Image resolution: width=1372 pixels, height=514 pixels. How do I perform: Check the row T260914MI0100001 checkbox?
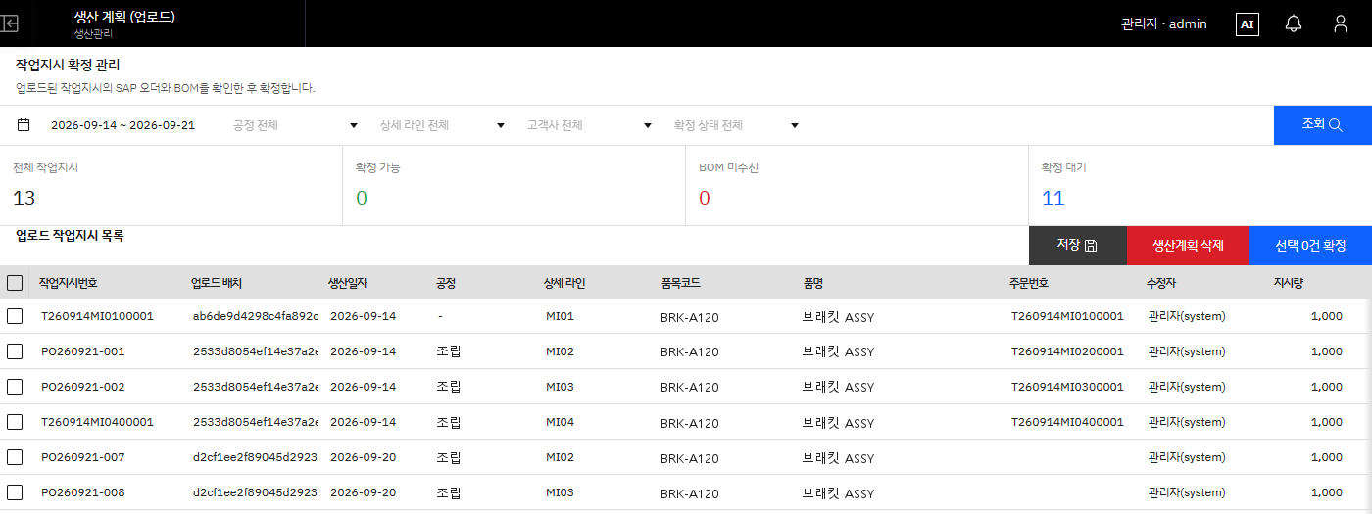15,316
